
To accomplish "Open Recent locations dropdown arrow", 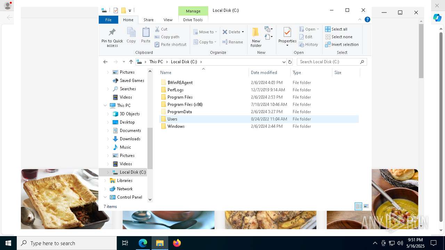I will [x=123, y=62].
